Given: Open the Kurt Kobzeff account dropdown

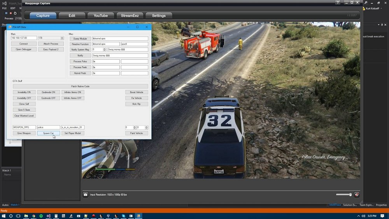Looking at the screenshot, I should 381,9.
